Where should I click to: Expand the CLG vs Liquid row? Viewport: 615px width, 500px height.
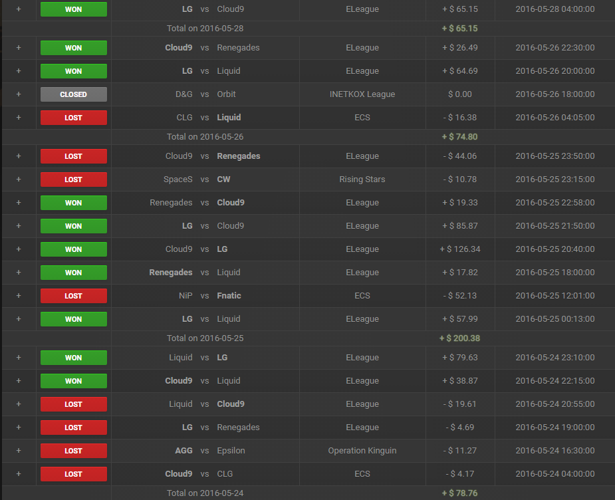(19, 117)
